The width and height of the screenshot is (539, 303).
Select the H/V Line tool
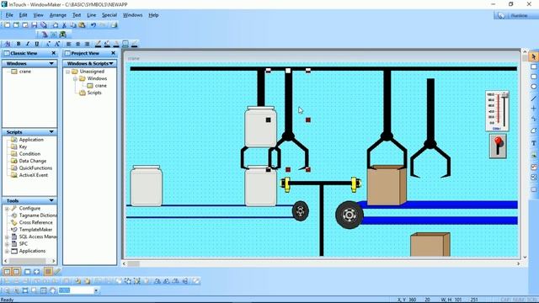533,109
